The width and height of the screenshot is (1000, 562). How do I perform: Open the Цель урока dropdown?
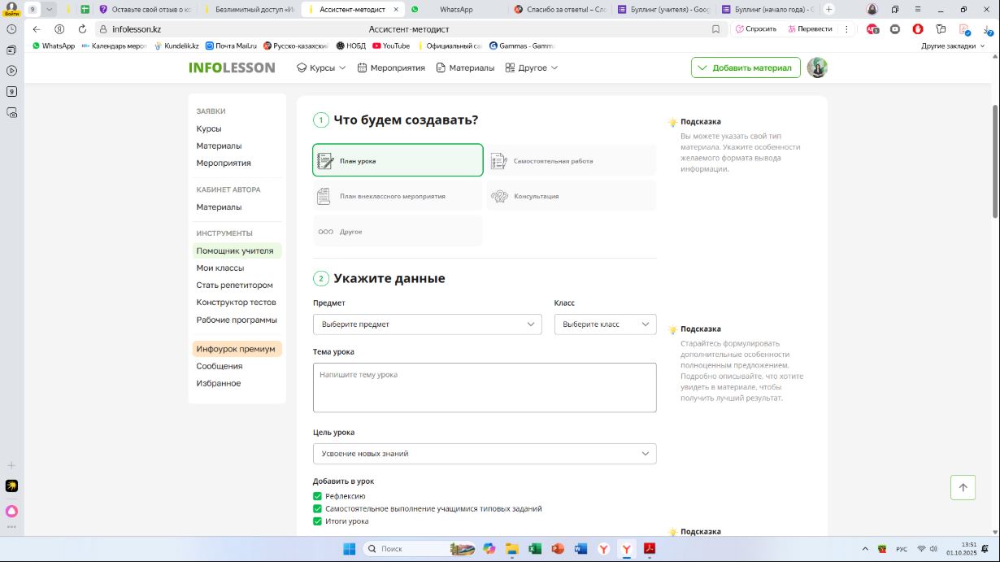pos(484,454)
